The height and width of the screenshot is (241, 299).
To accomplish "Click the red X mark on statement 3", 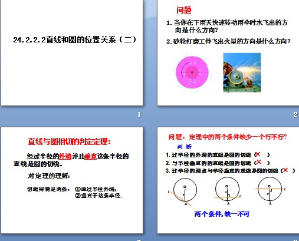I will pos(285,170).
